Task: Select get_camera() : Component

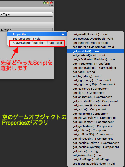Action: [x=95, y=89]
